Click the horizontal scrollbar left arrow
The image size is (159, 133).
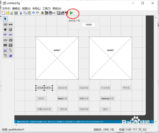point(16,125)
